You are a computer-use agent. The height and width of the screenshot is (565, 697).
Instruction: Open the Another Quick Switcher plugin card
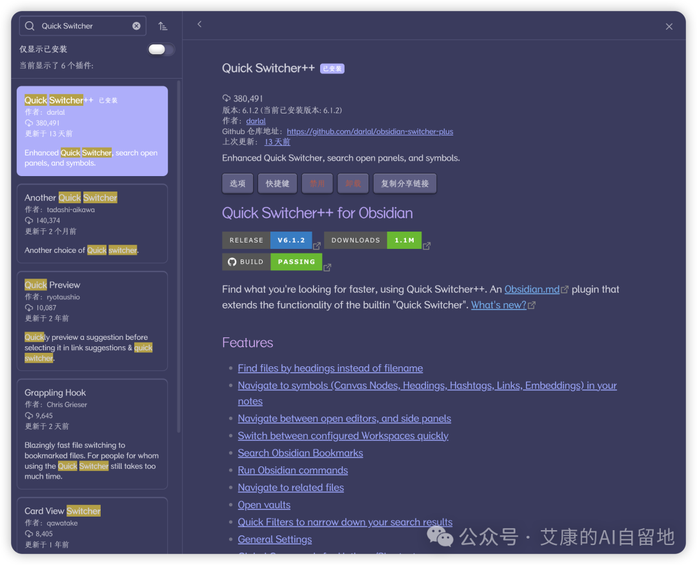coord(92,223)
